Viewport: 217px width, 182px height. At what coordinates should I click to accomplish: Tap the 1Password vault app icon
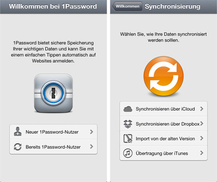53,93
